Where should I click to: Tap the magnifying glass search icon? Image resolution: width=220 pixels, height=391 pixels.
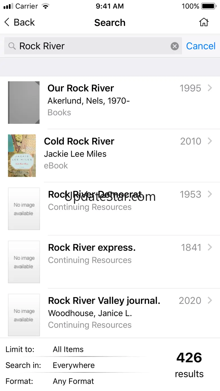pyautogui.click(x=12, y=46)
